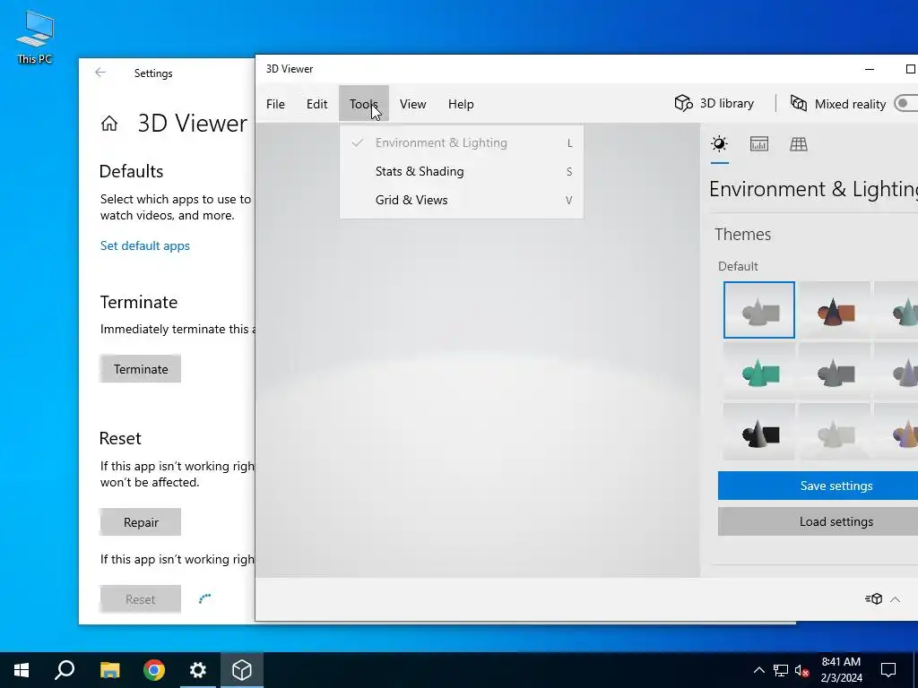Click the Repair button in Settings
This screenshot has width=918, height=688.
(141, 522)
